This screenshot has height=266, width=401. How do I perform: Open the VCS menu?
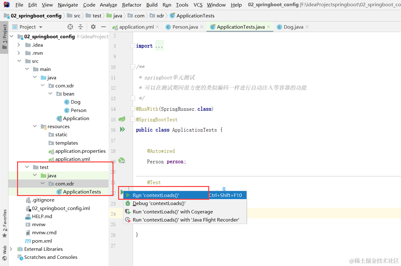(x=198, y=5)
